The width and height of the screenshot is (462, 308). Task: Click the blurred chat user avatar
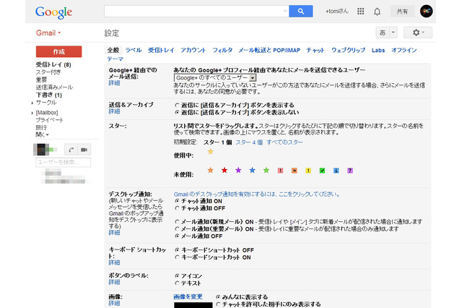41,150
